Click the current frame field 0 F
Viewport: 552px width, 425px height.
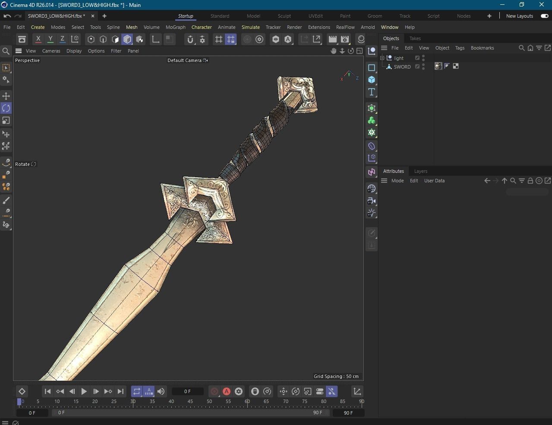tap(187, 391)
